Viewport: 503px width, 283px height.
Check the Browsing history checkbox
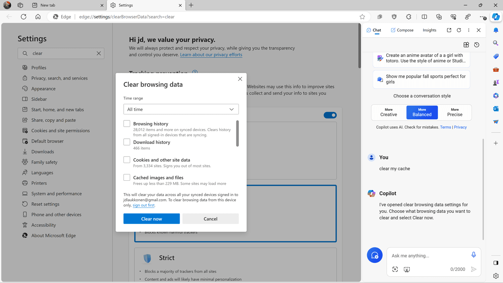(x=127, y=124)
